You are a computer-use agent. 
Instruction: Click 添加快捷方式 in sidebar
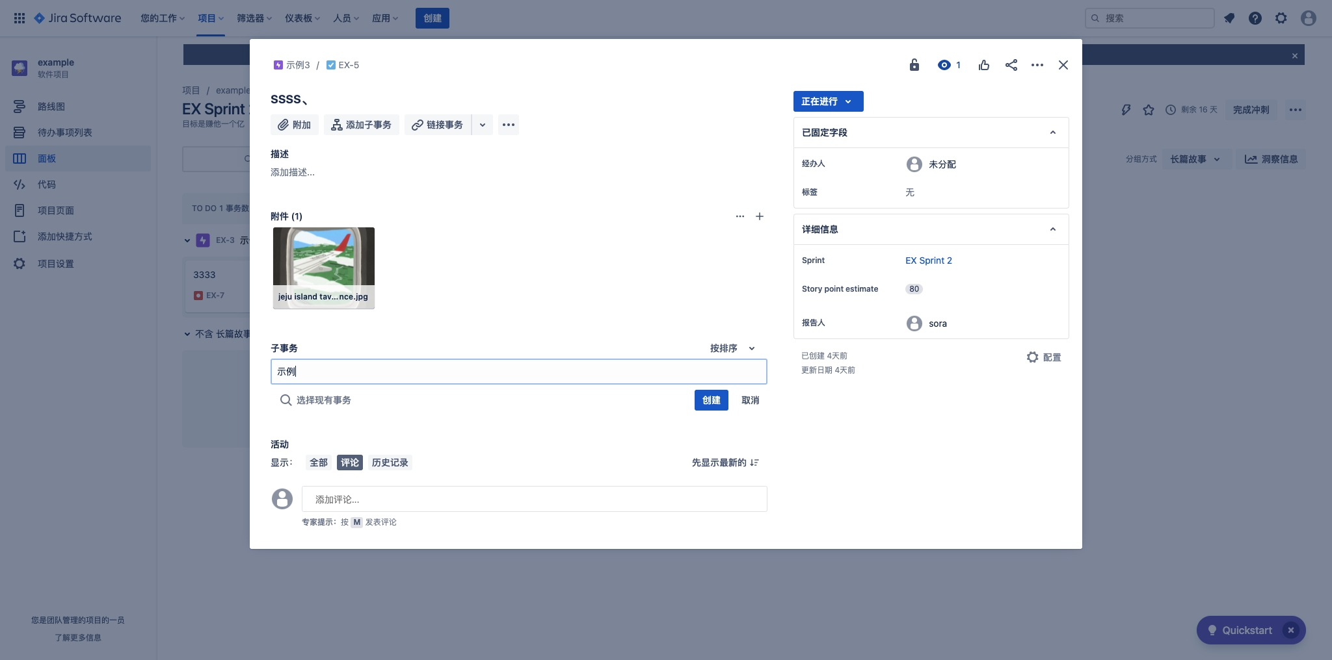point(78,236)
